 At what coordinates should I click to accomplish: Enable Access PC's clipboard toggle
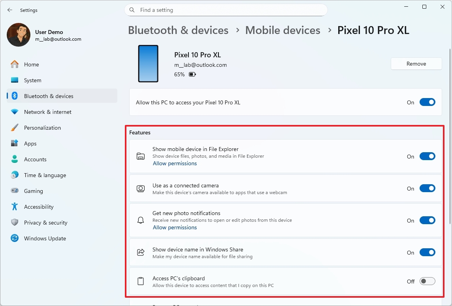click(x=427, y=281)
